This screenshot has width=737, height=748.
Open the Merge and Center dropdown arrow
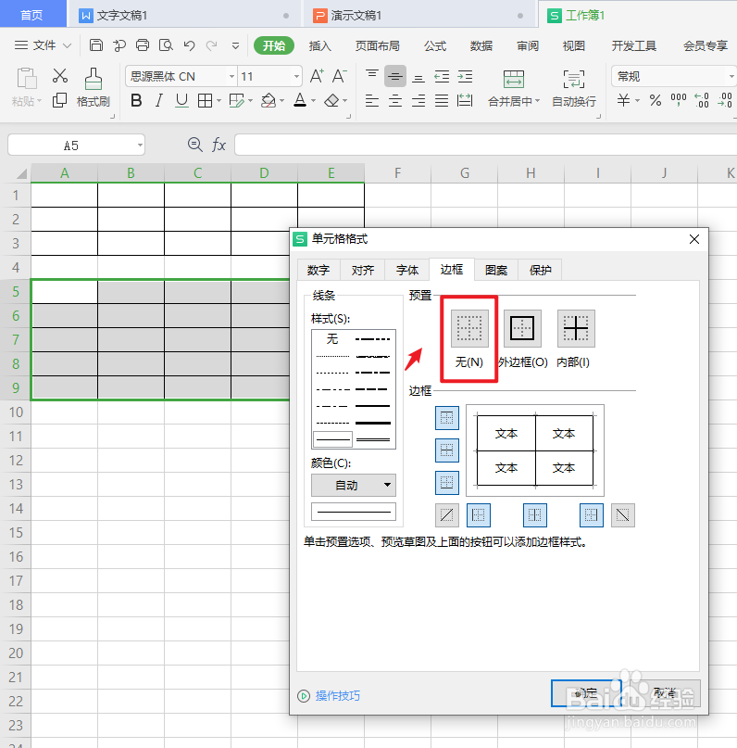coord(537,101)
